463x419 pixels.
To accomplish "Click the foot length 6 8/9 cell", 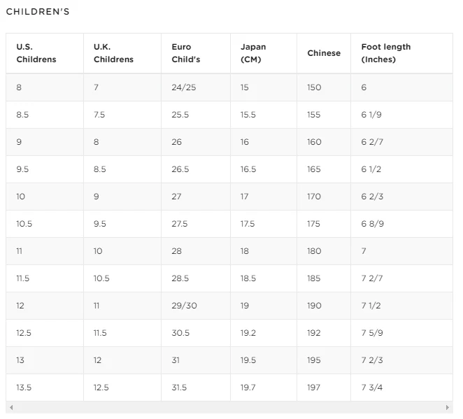I will [373, 224].
